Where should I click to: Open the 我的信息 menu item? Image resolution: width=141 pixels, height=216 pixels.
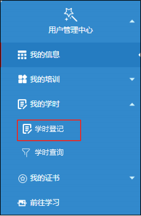pyautogui.click(x=45, y=55)
